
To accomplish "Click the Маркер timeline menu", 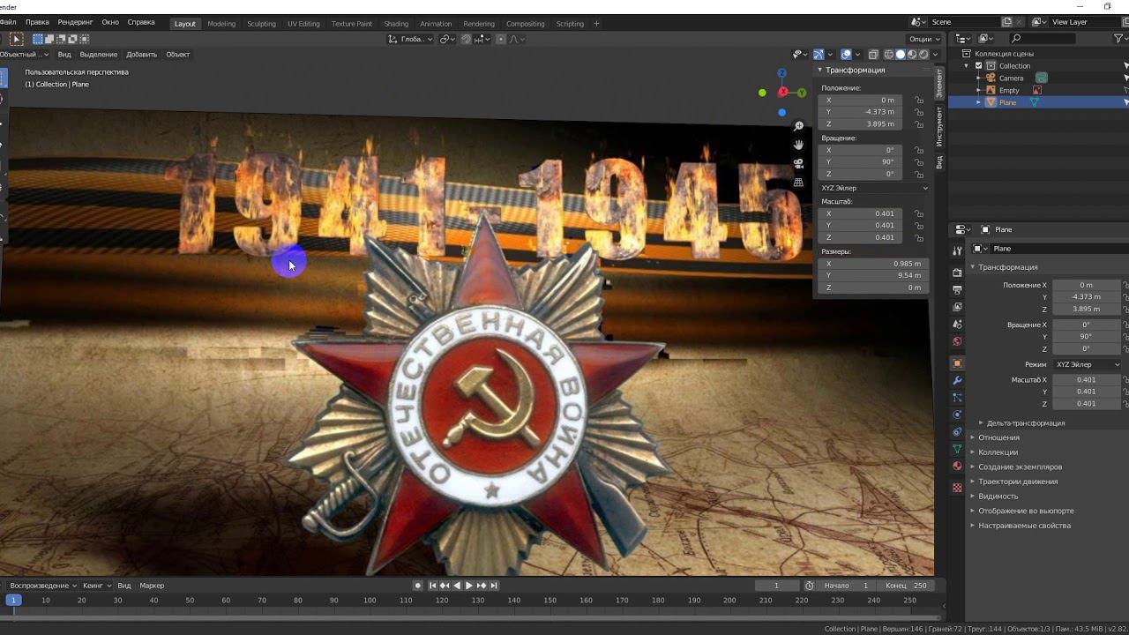I will [152, 586].
